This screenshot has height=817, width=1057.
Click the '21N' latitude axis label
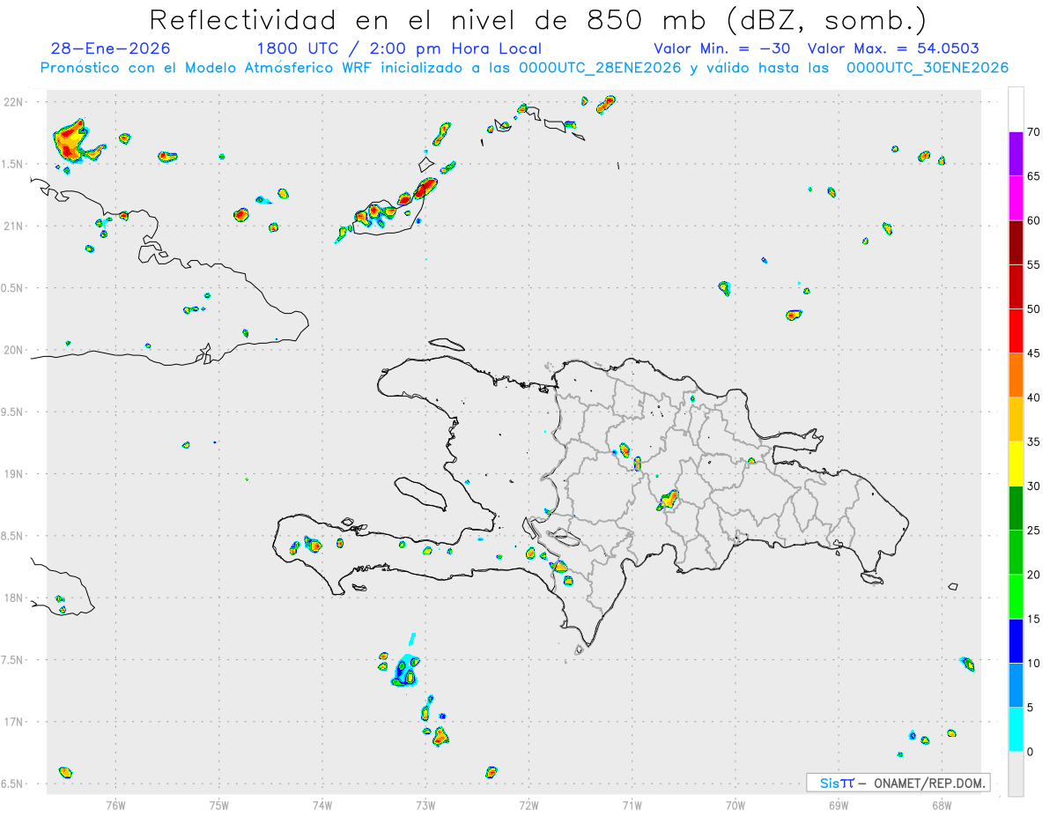pos(14,226)
